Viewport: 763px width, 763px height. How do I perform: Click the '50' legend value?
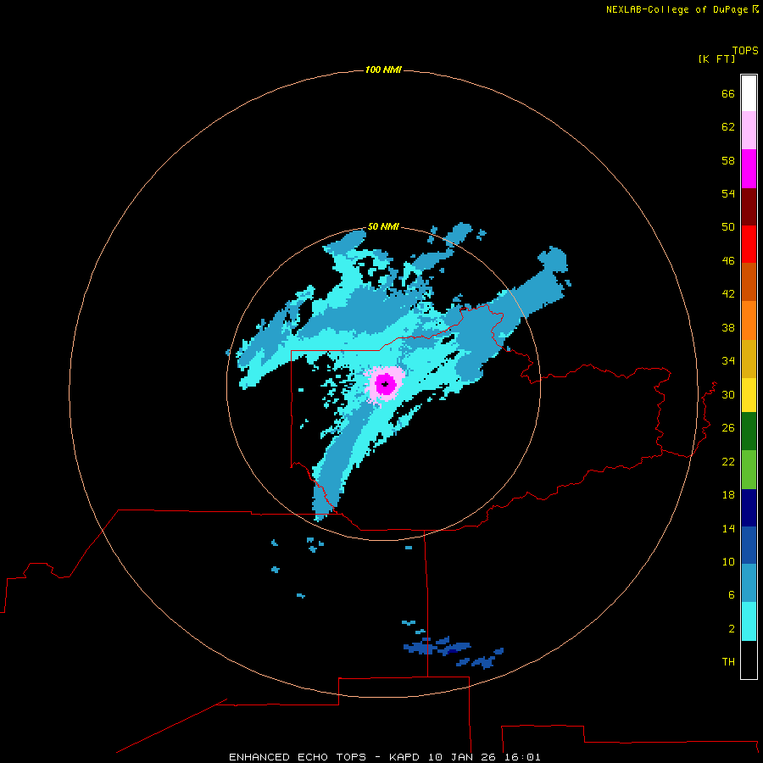[x=728, y=227]
